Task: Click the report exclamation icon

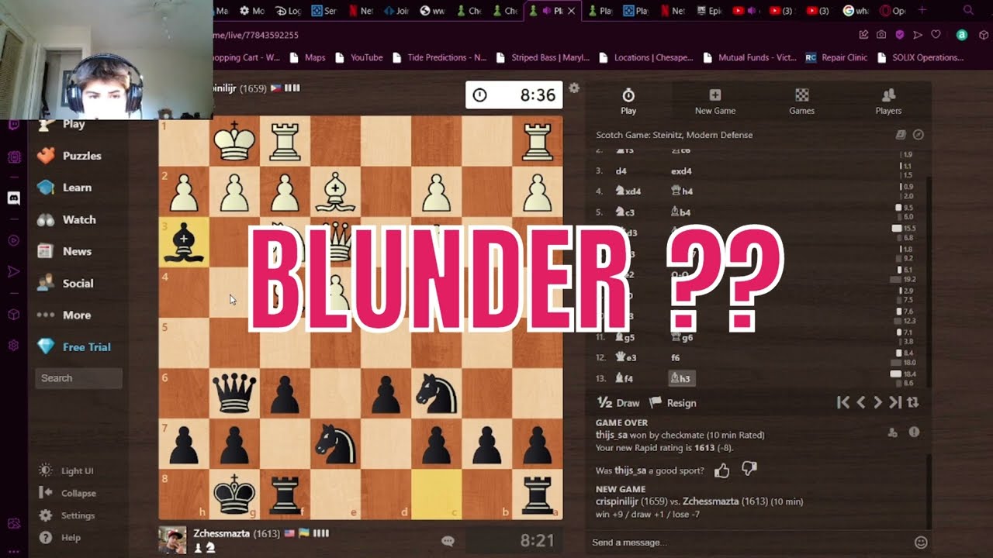Action: [x=914, y=432]
